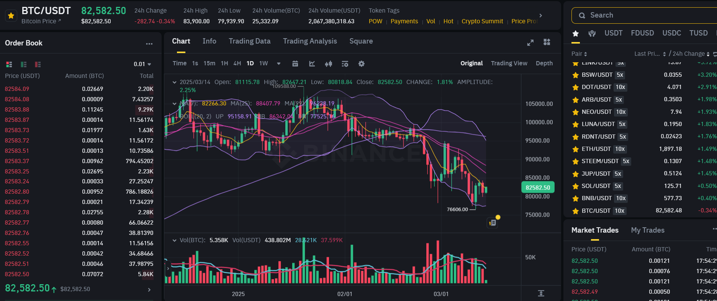Expand chart to fullscreen
The height and width of the screenshot is (301, 717).
530,42
